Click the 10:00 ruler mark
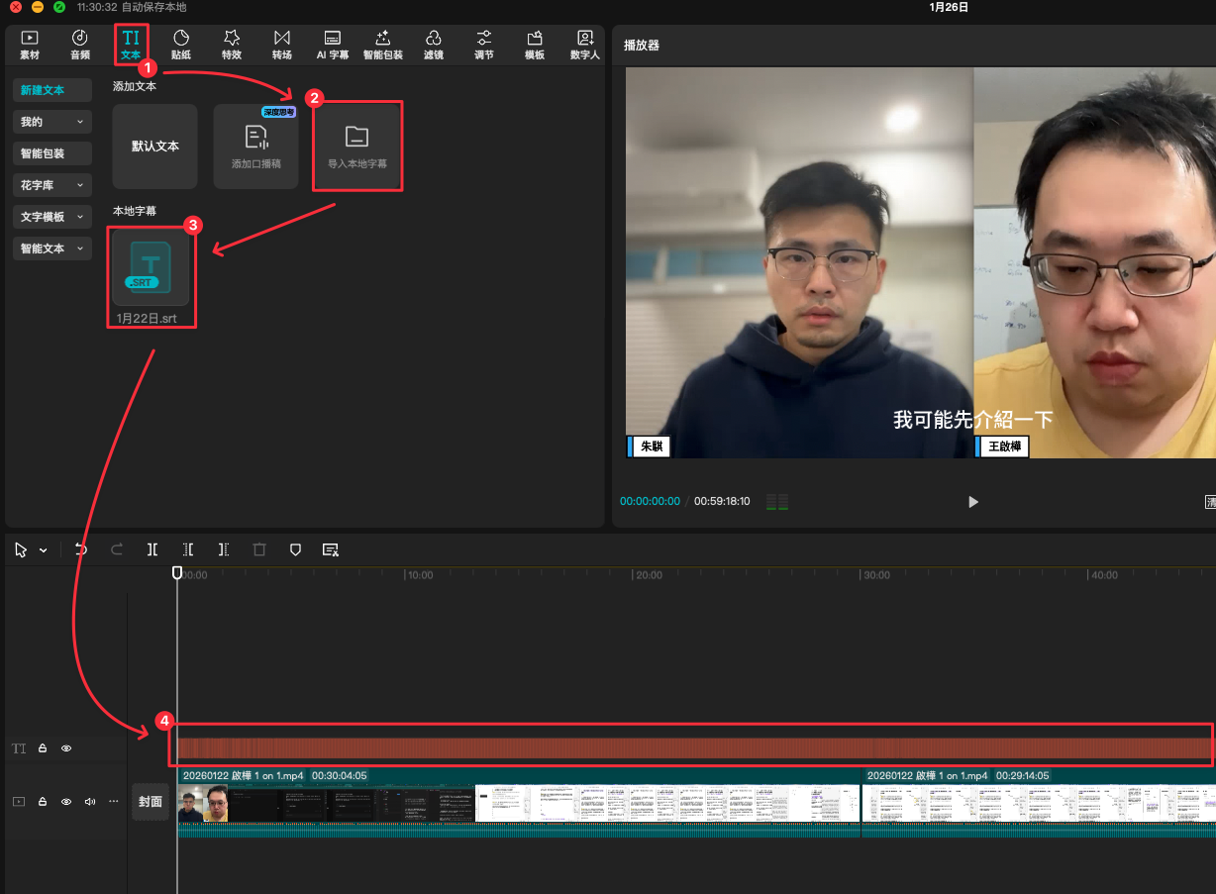 (420, 575)
